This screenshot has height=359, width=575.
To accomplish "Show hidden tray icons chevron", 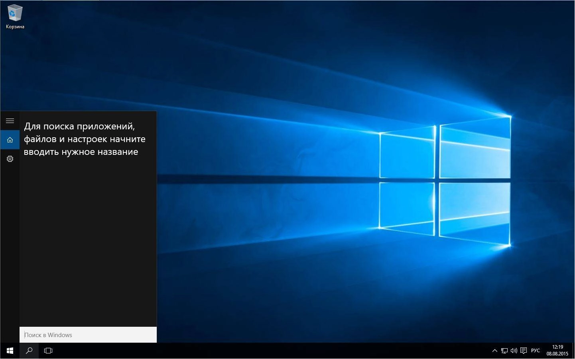I will pyautogui.click(x=494, y=351).
